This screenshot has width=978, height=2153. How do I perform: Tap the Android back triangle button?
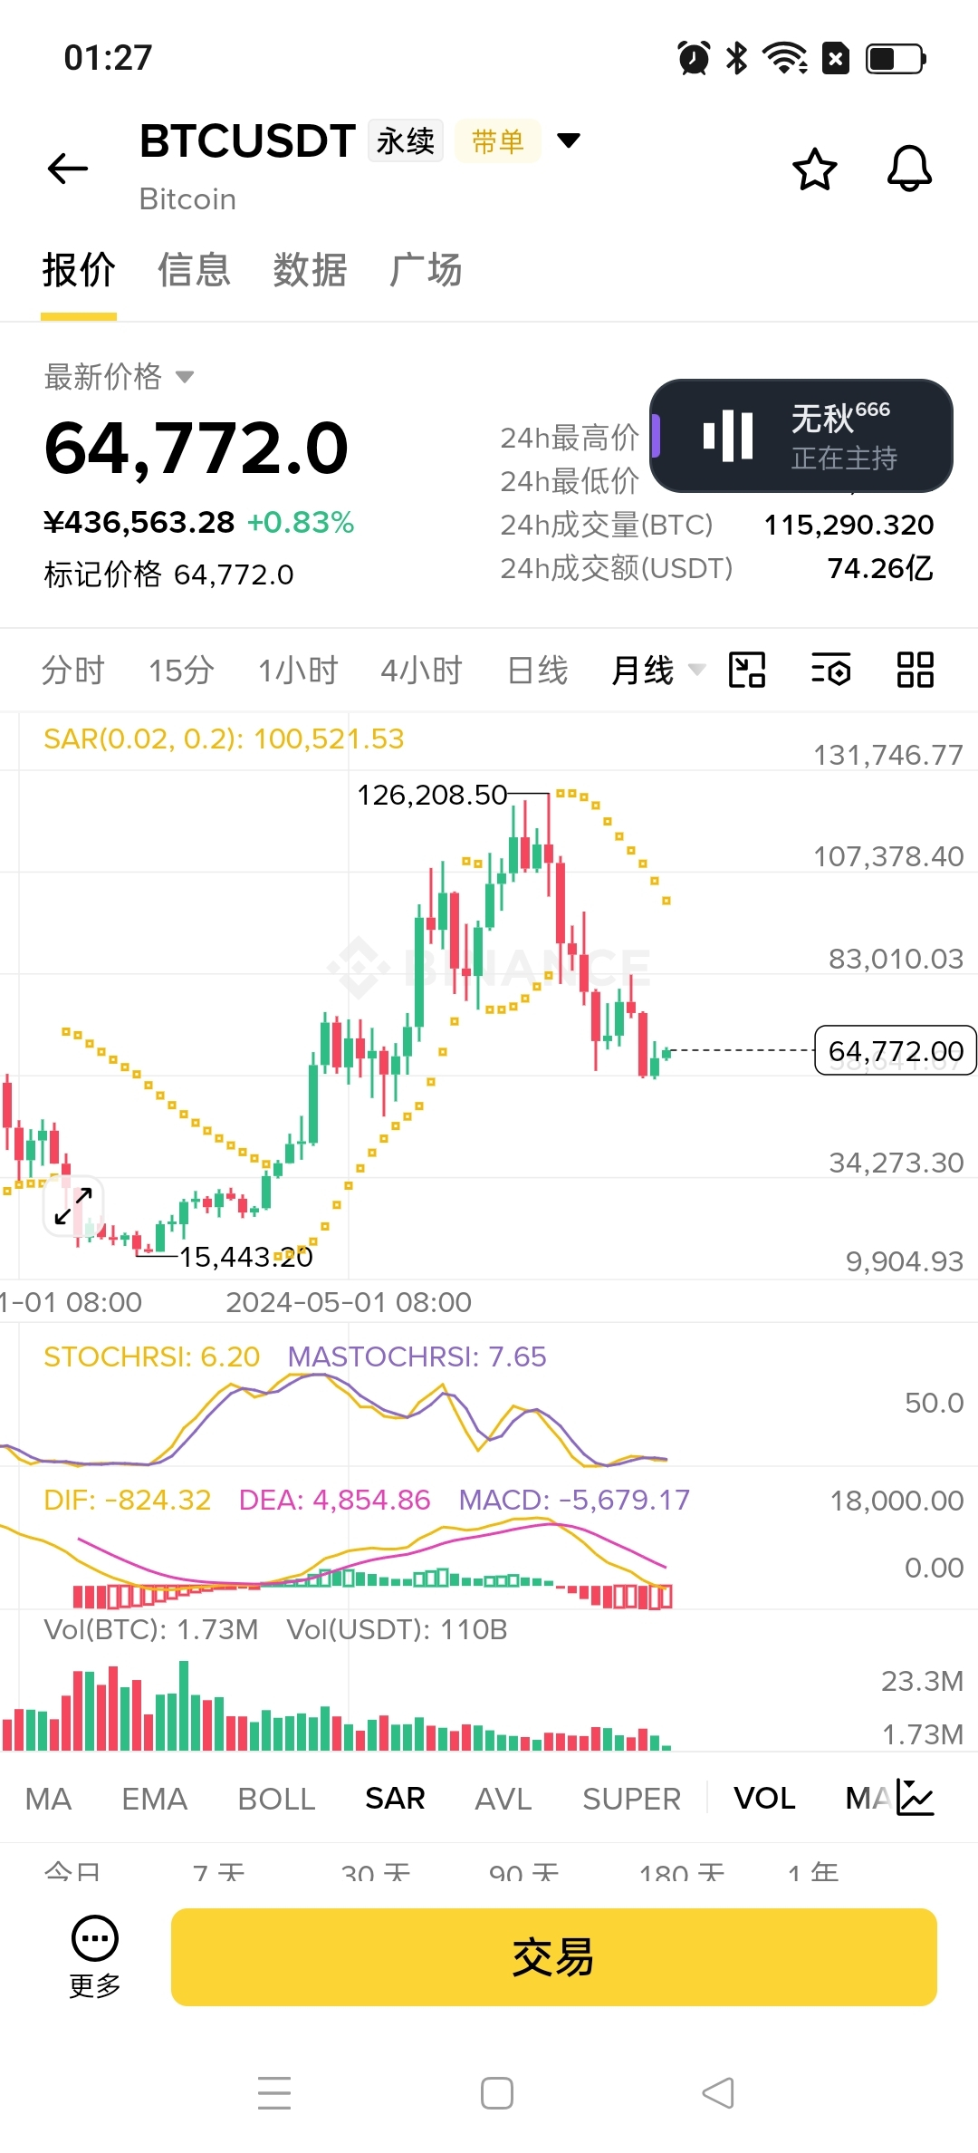pyautogui.click(x=718, y=2093)
